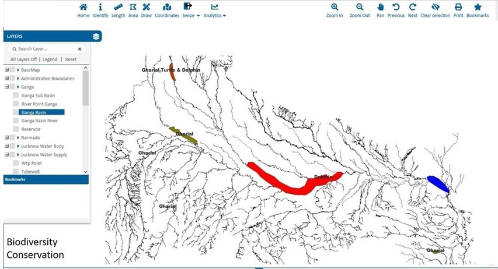Click the Print icon

tap(458, 8)
